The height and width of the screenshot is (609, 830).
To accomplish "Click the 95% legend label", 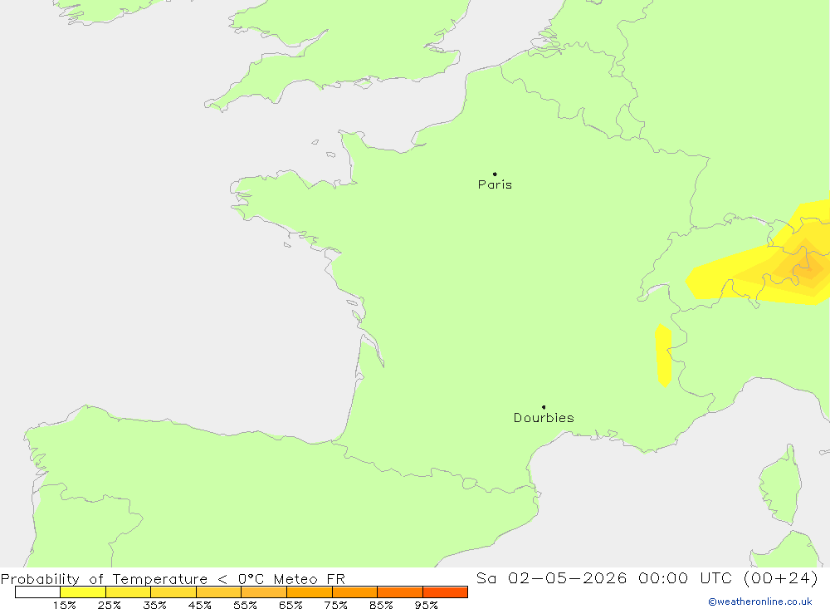I will tap(426, 605).
